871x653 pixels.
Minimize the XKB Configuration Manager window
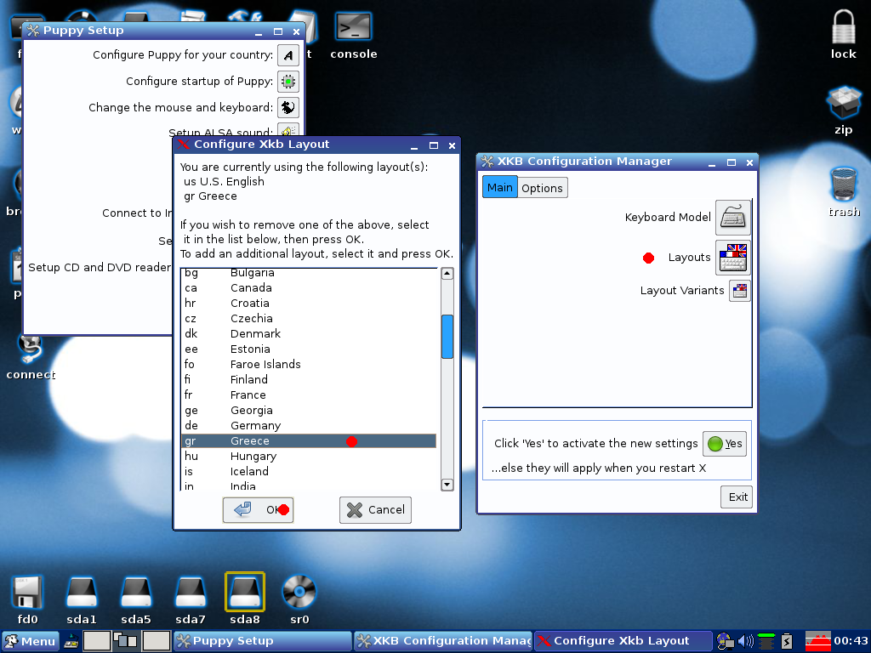pyautogui.click(x=712, y=162)
